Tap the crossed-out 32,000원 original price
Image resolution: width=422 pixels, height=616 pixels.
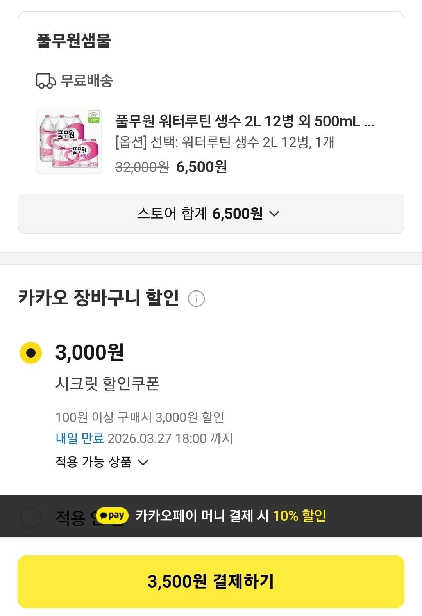coord(142,167)
